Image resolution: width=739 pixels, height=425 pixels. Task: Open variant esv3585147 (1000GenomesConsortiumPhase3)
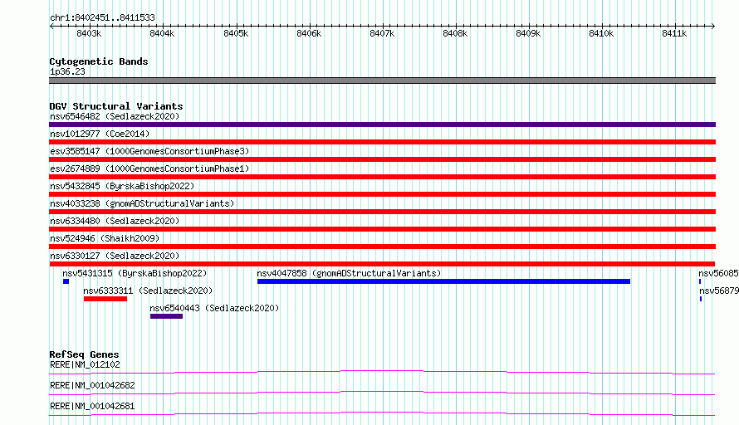coord(149,151)
